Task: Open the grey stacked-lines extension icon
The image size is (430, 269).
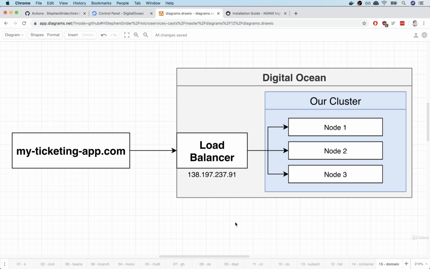Action: (393, 23)
